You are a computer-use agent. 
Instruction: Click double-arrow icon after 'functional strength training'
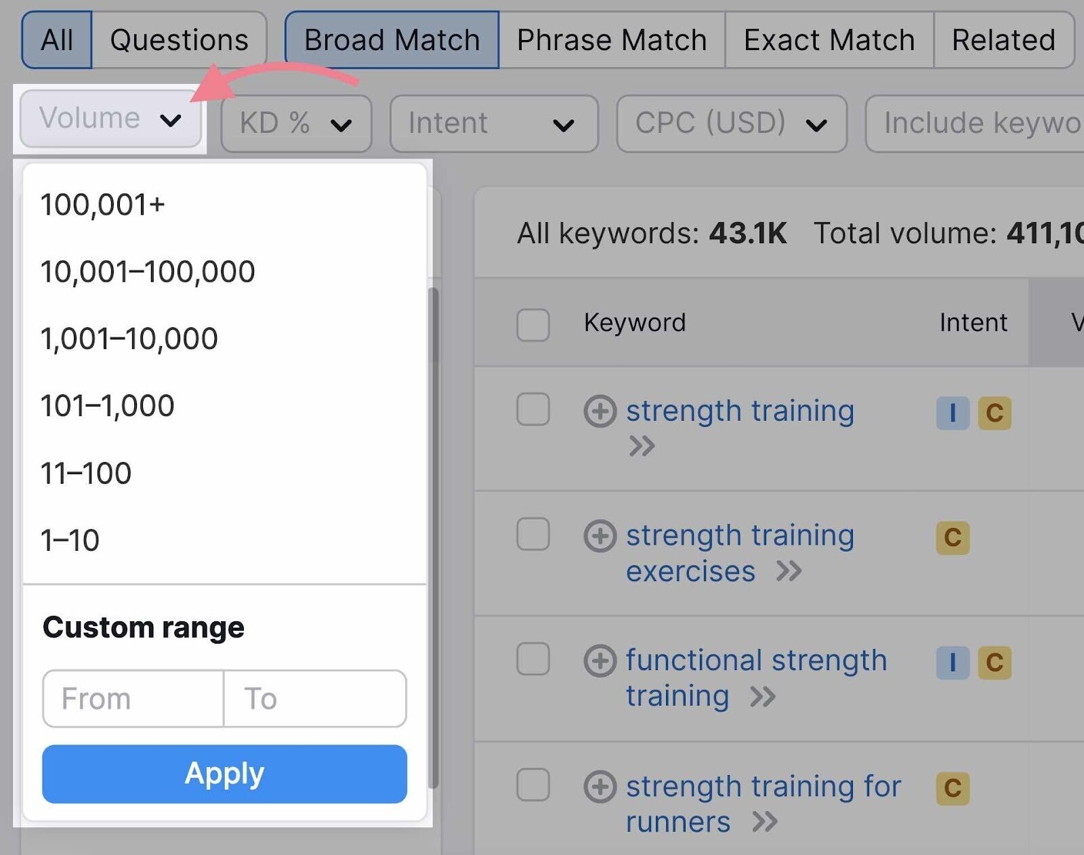[x=762, y=696]
